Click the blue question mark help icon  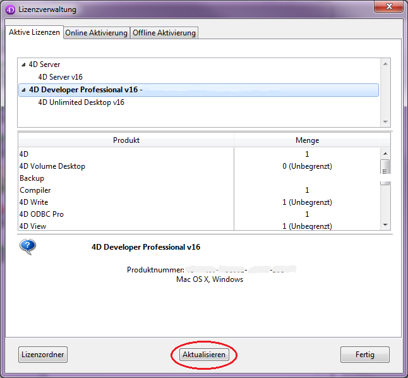pos(28,246)
